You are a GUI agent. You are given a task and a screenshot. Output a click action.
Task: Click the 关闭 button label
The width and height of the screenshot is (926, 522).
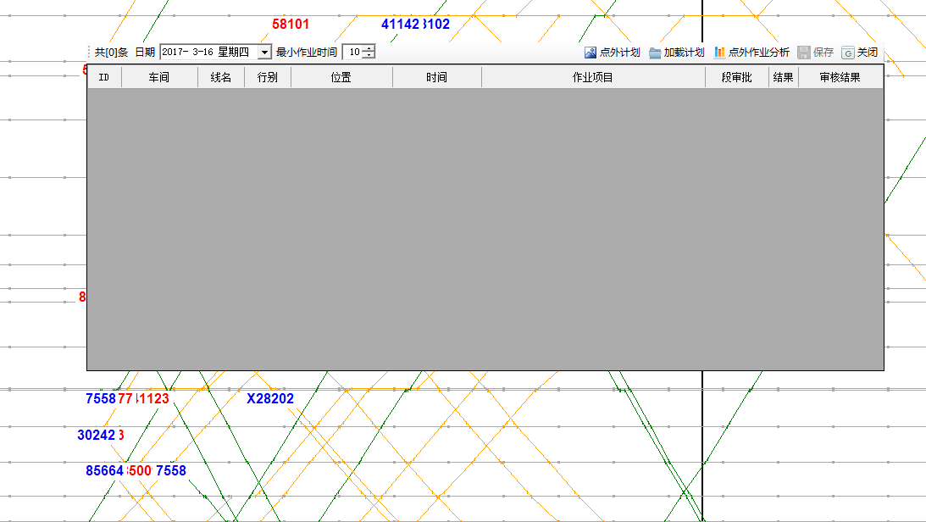[868, 53]
